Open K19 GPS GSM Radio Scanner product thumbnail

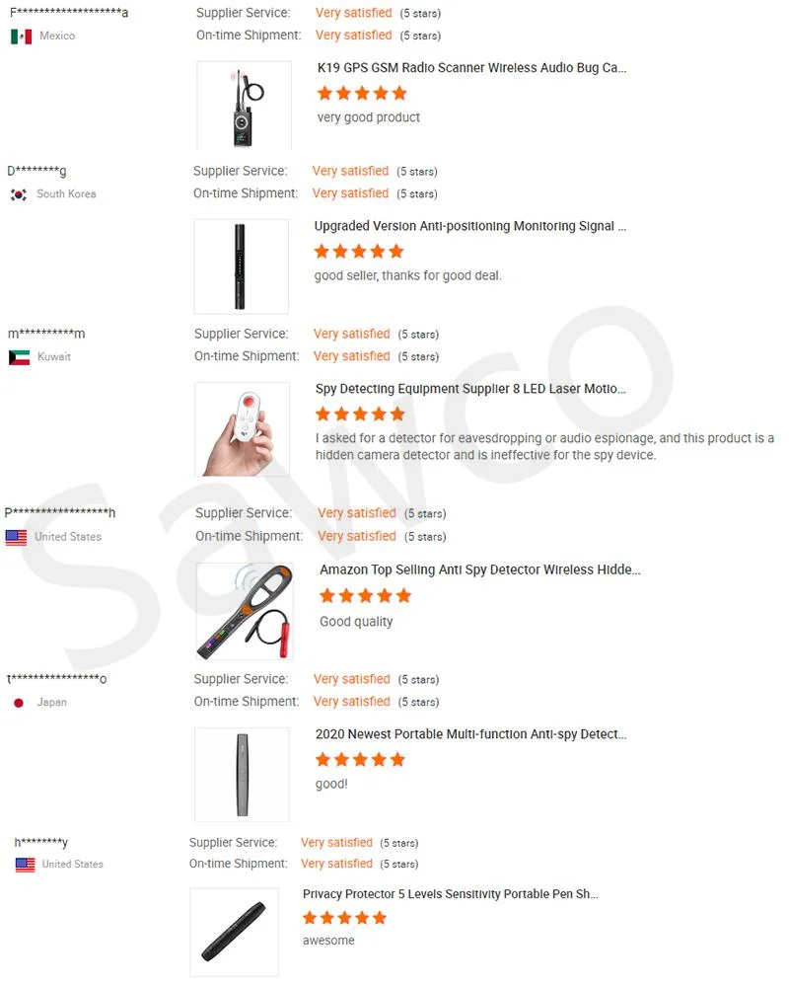coord(245,106)
